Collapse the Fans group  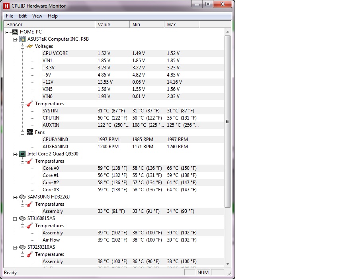pos(22,133)
